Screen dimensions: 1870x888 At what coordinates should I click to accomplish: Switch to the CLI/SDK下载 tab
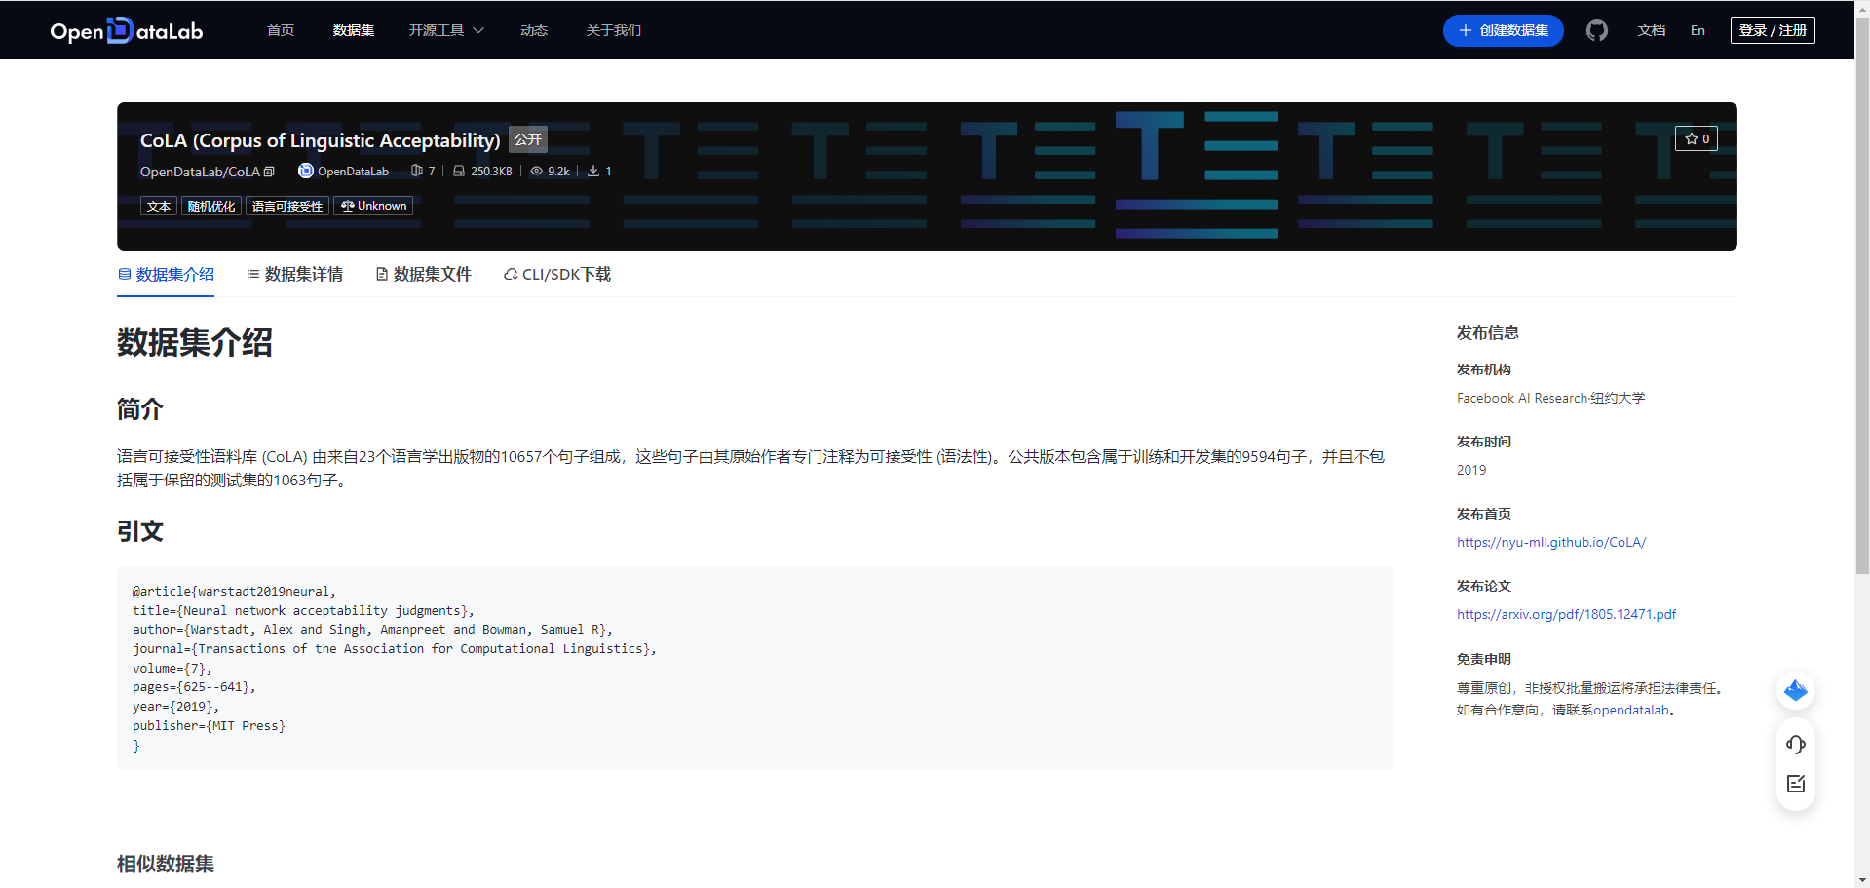coord(556,275)
